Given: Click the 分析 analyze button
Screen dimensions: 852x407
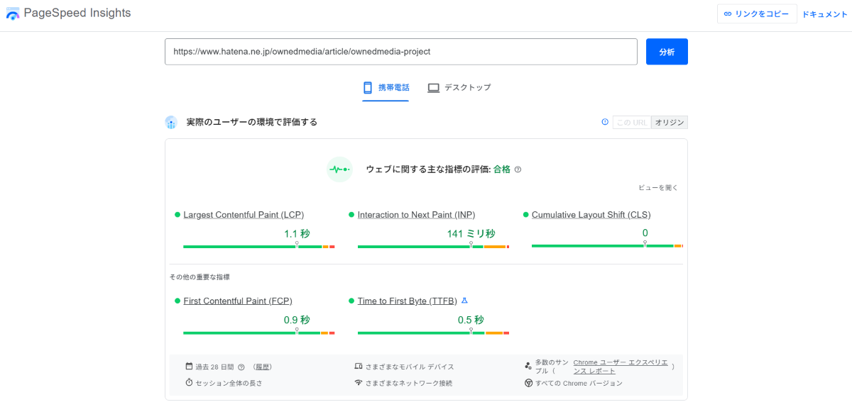Looking at the screenshot, I should pyautogui.click(x=667, y=52).
